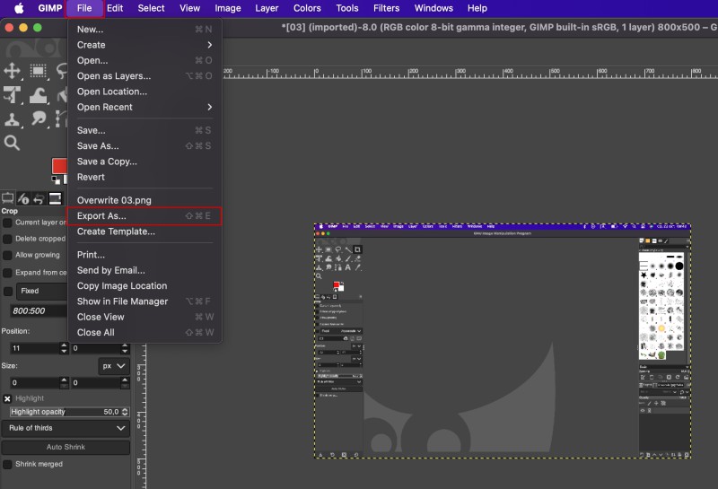Switch to the Undo History tab
718x489 pixels.
point(39,198)
